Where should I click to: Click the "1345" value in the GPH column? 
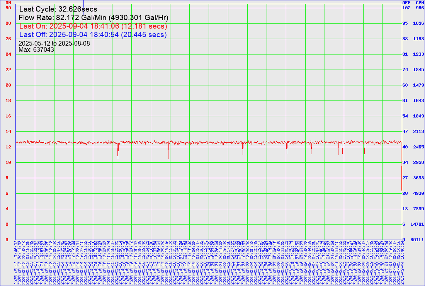[418, 70]
